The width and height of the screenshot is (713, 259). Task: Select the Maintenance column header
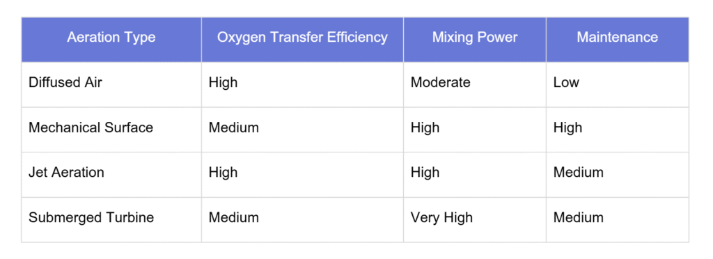(x=618, y=40)
